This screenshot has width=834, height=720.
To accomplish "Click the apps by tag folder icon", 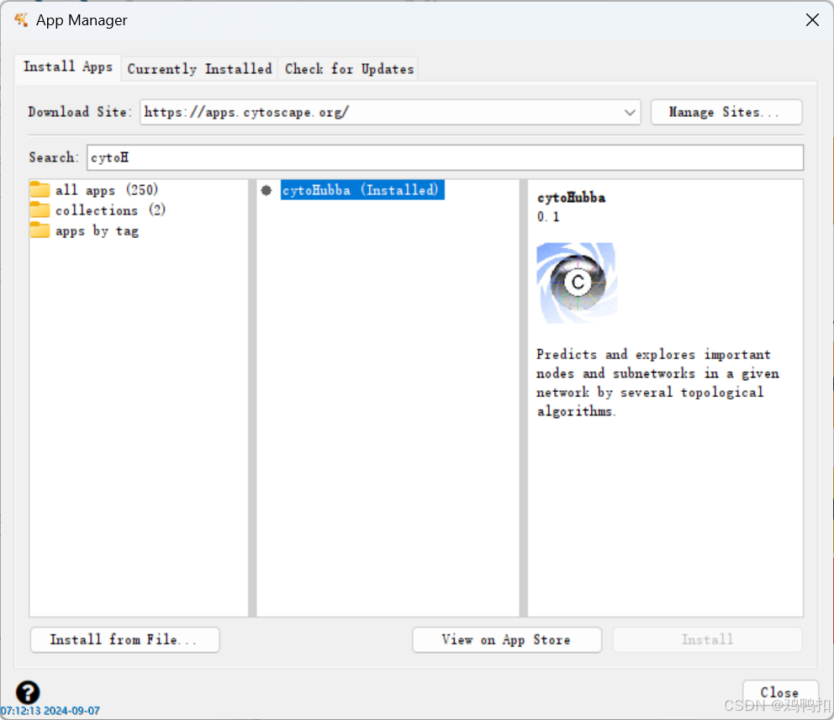I will point(40,230).
